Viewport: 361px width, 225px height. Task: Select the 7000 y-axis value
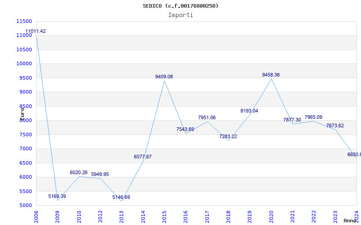pyautogui.click(x=25, y=149)
